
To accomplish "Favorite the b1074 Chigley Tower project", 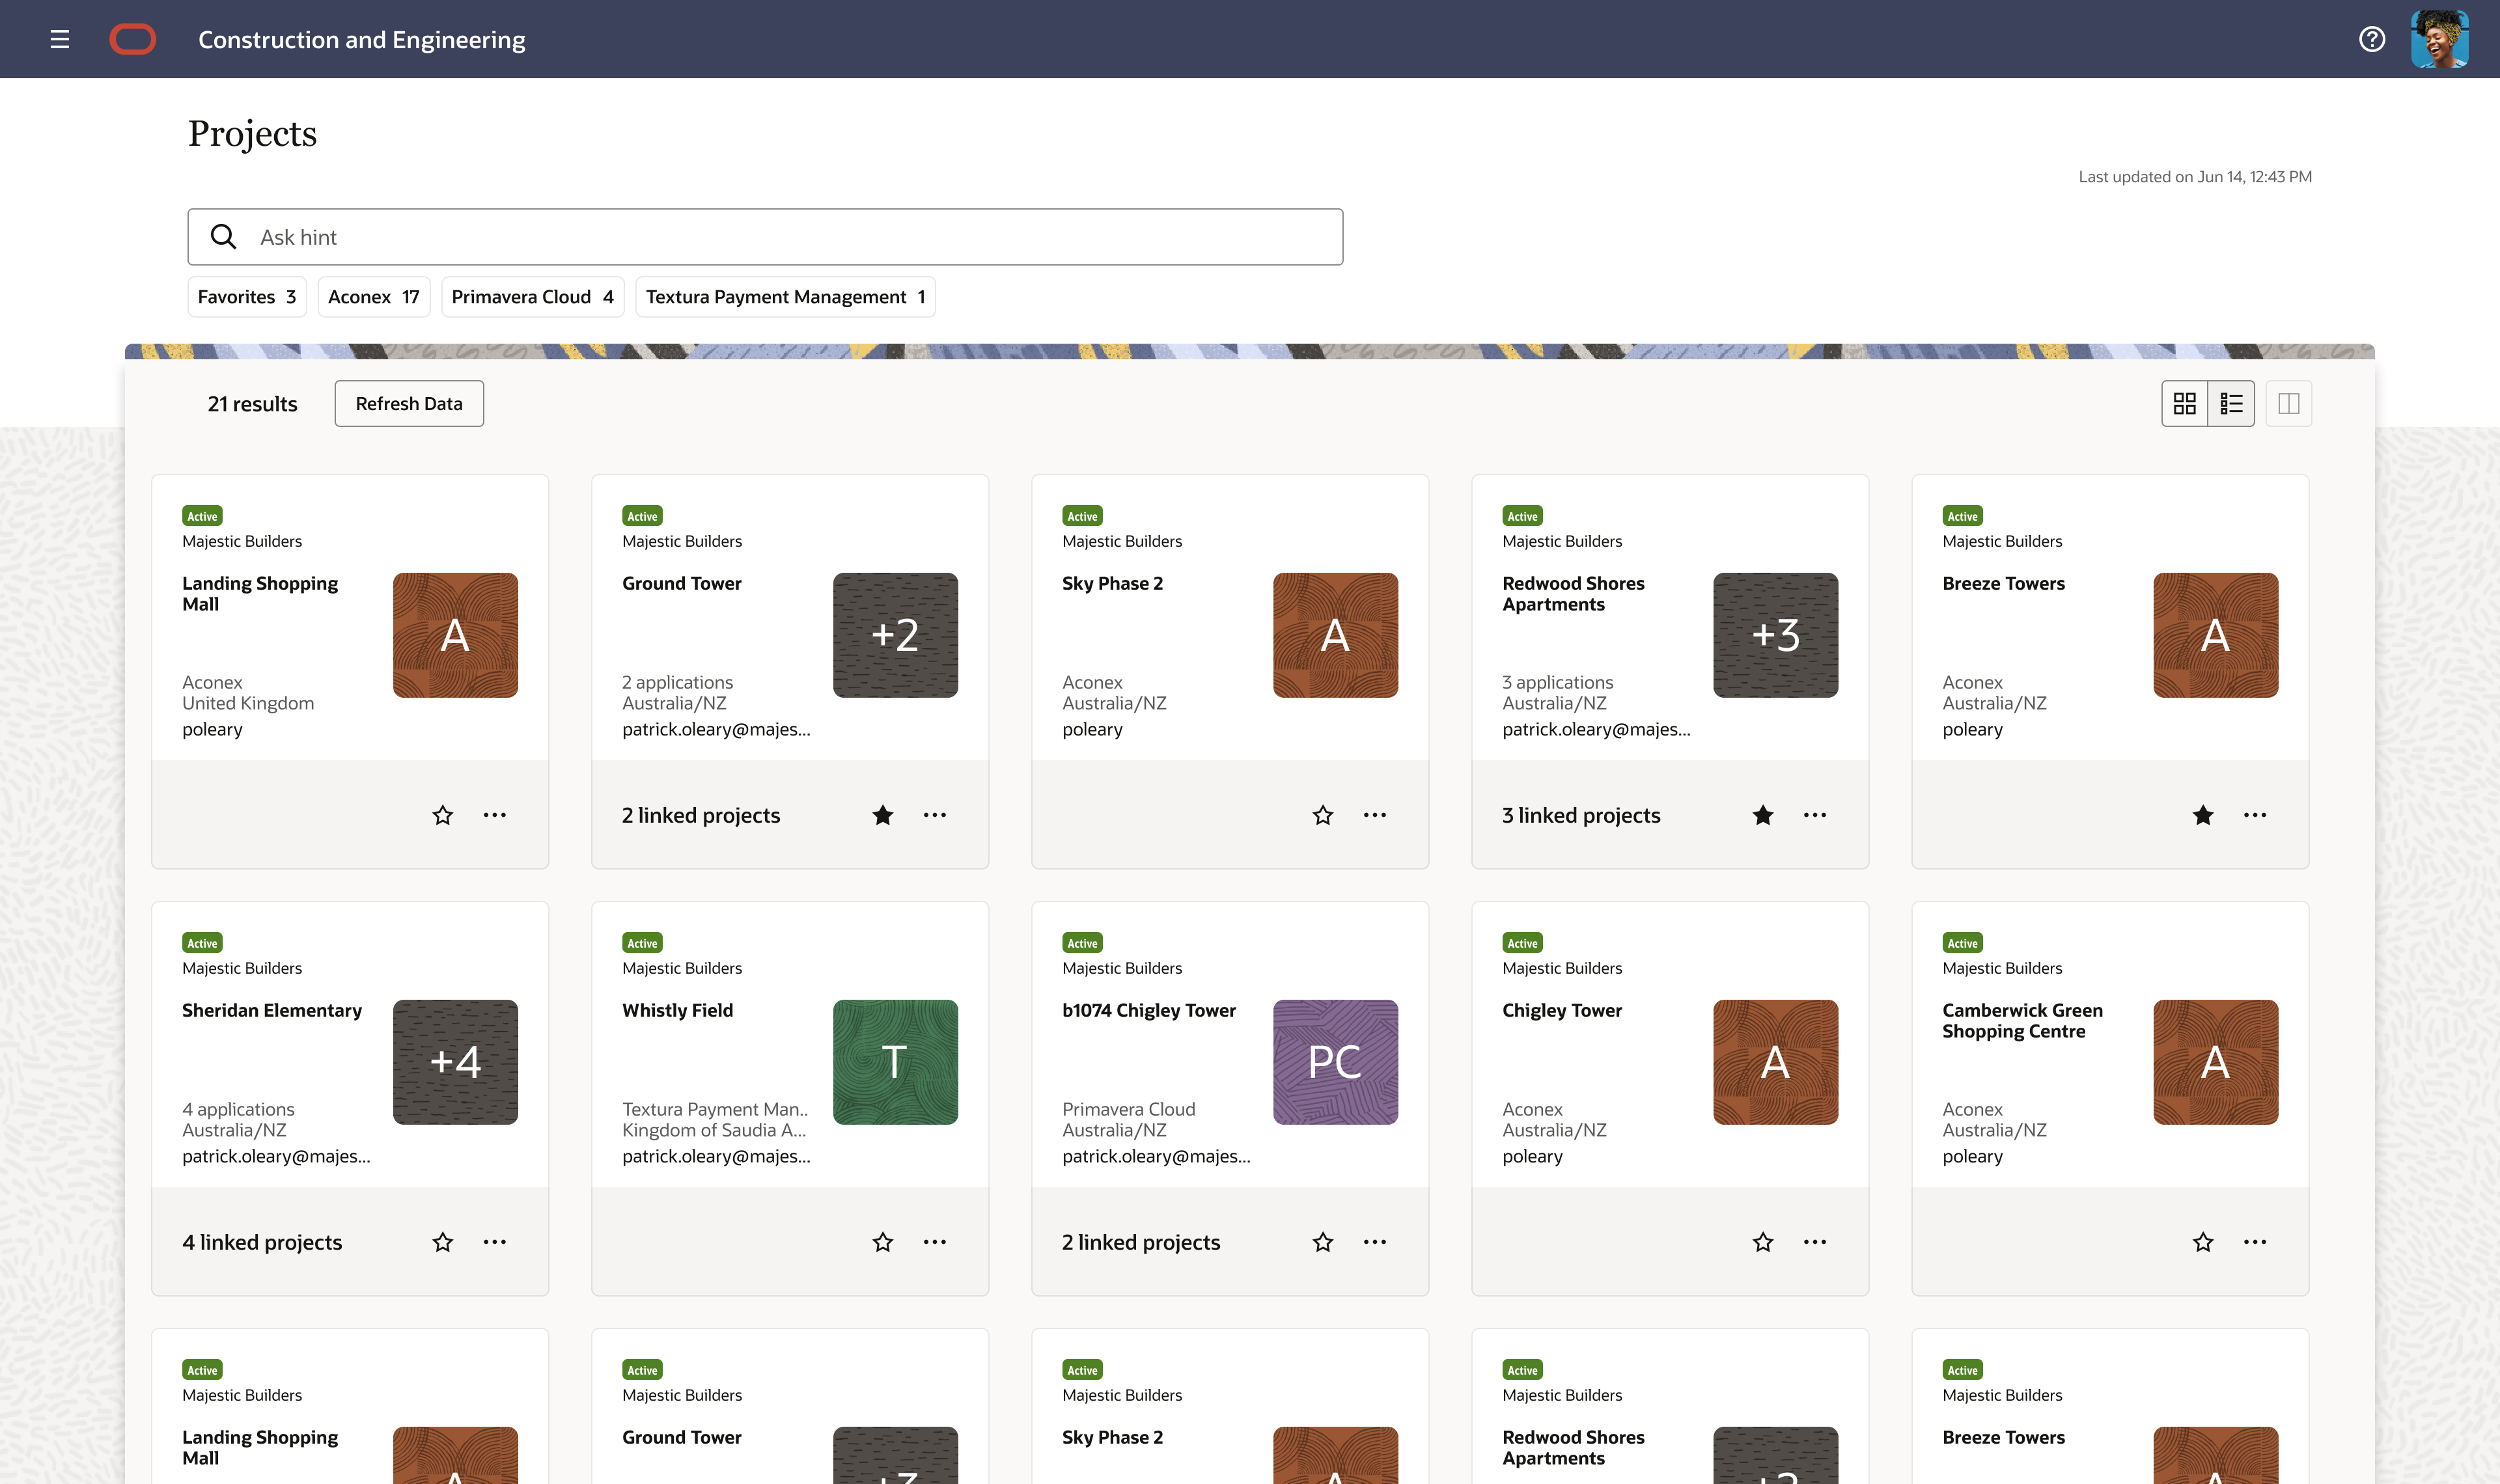I will [x=1323, y=1242].
